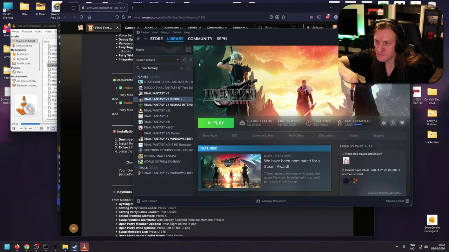Viewport: 449px width, 252px height.
Task: Pause playback in VLC
Action: 14,128
